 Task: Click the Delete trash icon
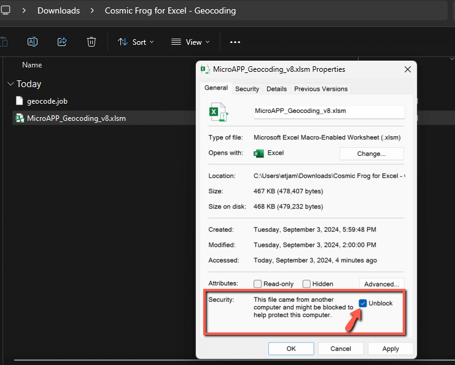tap(91, 42)
